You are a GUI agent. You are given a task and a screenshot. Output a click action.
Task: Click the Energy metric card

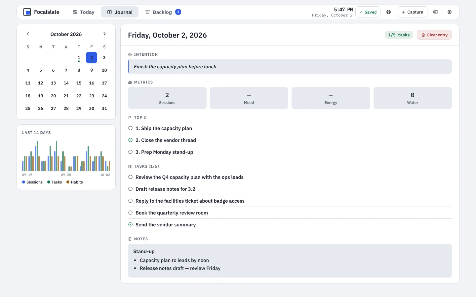tap(331, 98)
